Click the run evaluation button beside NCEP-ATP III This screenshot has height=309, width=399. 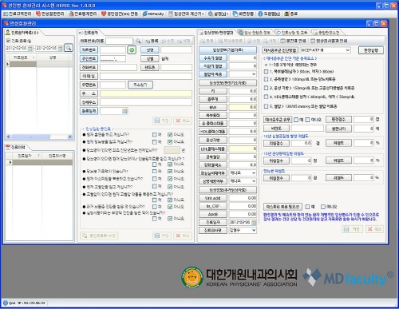[x=371, y=50]
